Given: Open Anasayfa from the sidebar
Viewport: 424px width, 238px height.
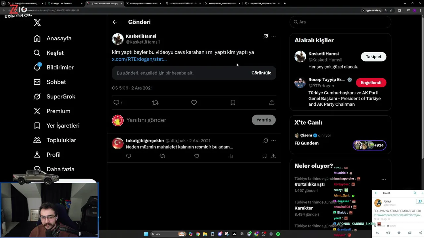Looking at the screenshot, I should tap(53, 38).
